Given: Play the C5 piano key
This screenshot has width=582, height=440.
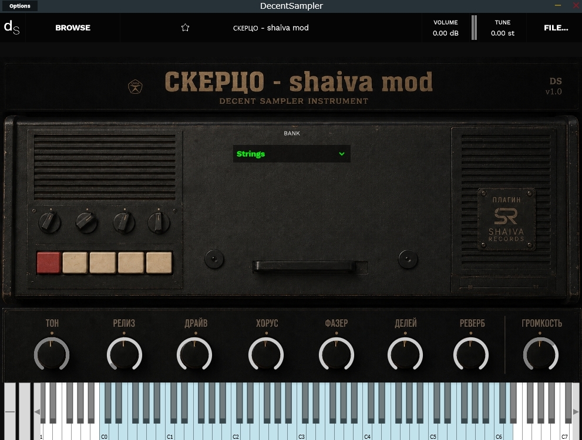Looking at the screenshot, I should (432, 432).
